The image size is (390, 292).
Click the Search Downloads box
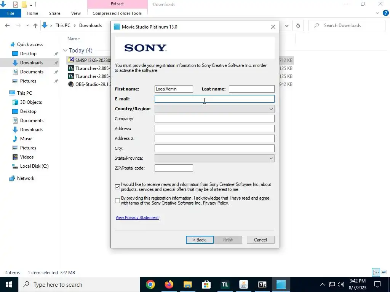click(347, 25)
